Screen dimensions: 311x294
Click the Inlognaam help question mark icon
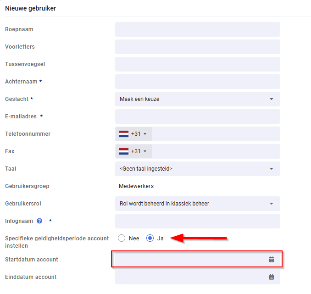(x=39, y=221)
